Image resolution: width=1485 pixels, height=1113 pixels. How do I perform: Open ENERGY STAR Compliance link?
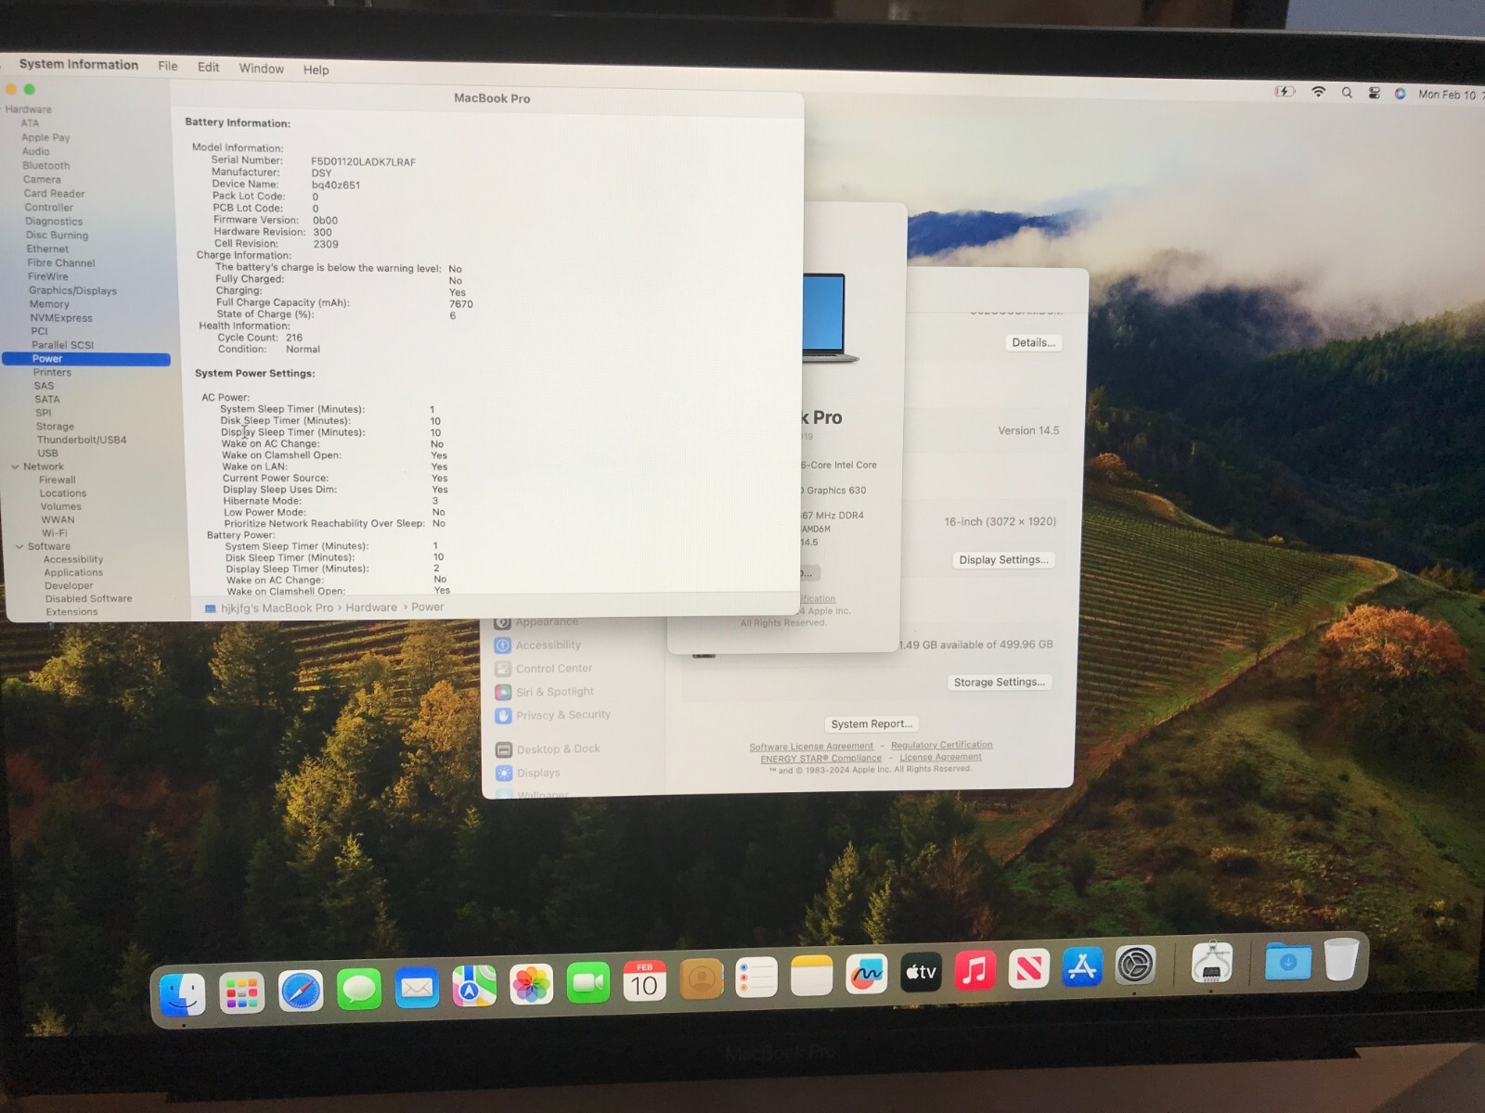coord(820,759)
